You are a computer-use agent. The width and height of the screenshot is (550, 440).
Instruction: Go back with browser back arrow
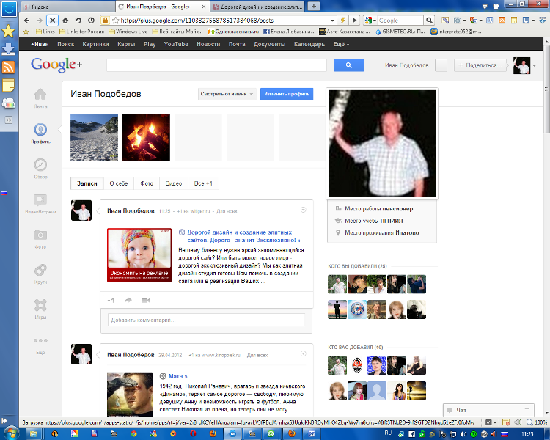point(26,21)
